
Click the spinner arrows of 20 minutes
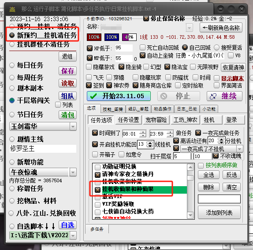click(221, 141)
